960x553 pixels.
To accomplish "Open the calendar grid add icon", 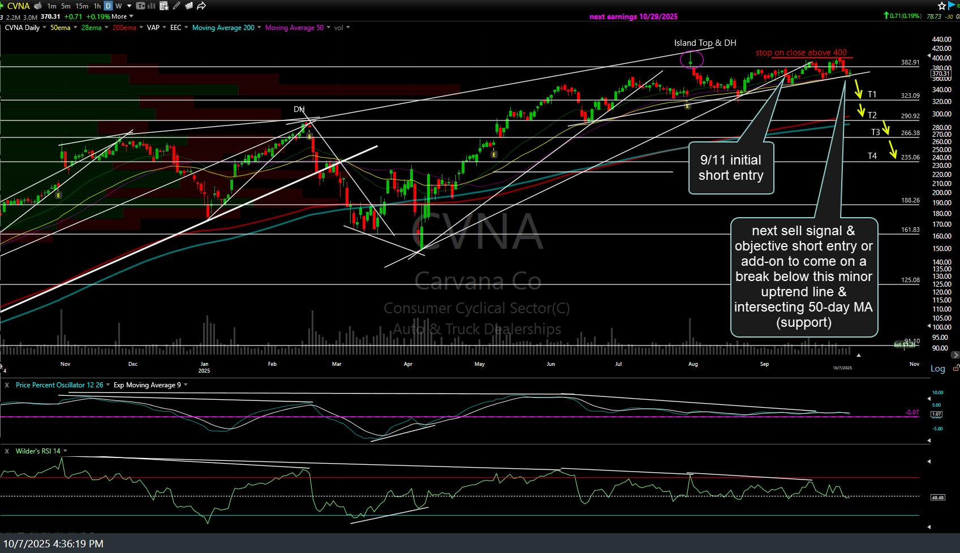I will (x=164, y=6).
